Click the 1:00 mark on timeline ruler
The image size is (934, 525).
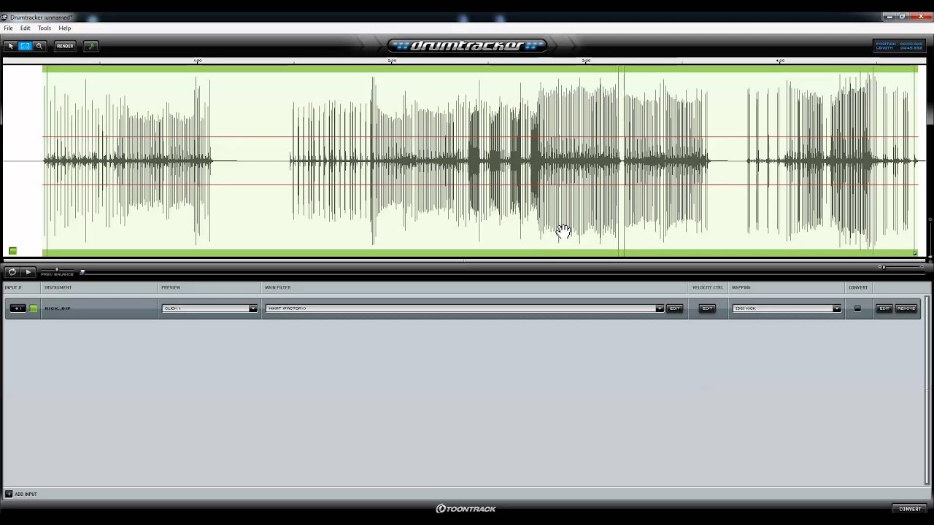tap(198, 61)
